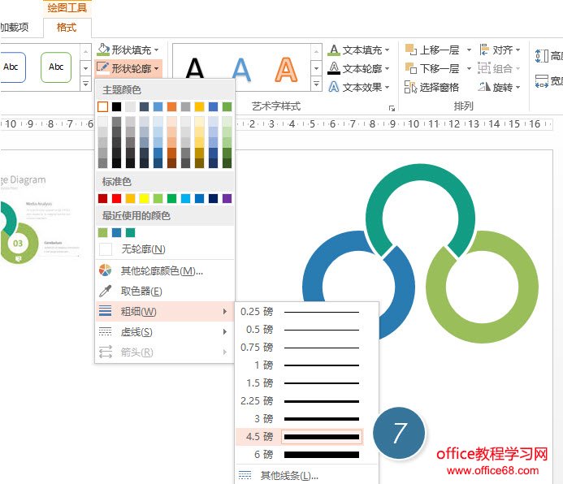Expand the Bring Forward dropdown arrow

coord(469,50)
